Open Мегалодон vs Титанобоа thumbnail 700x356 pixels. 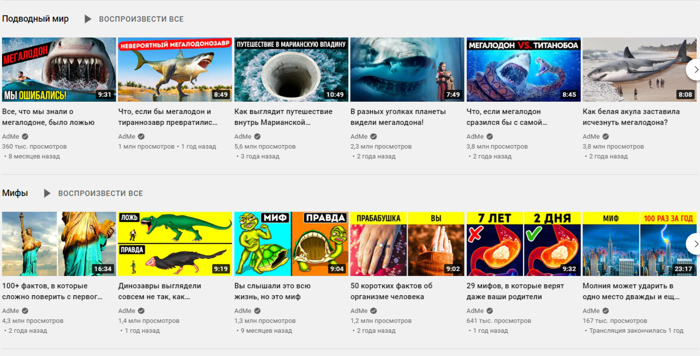pyautogui.click(x=523, y=70)
